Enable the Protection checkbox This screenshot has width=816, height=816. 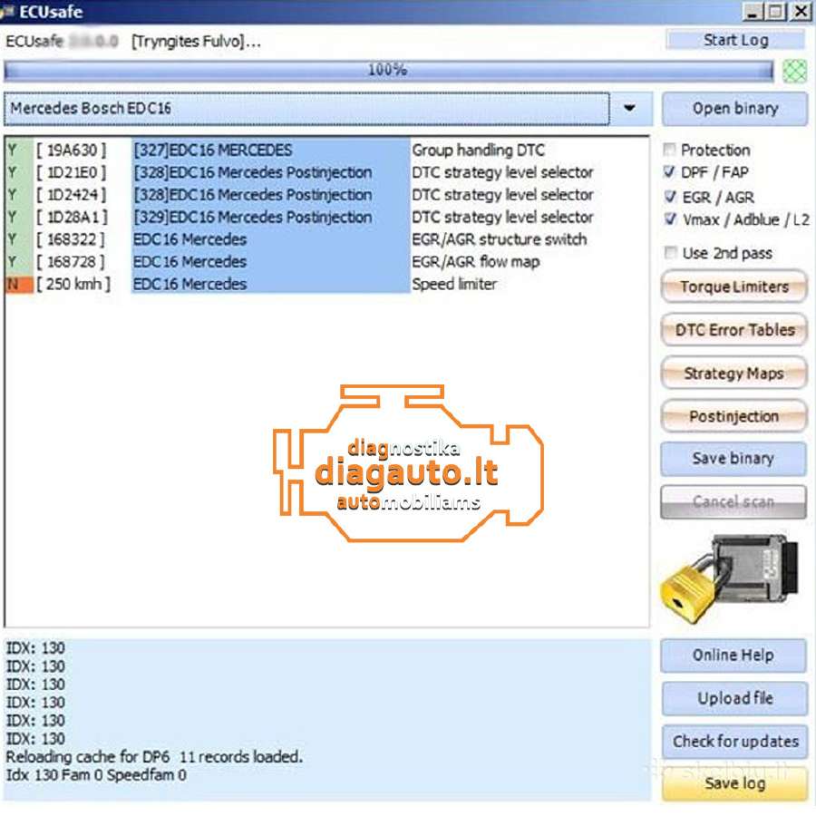[x=670, y=150]
